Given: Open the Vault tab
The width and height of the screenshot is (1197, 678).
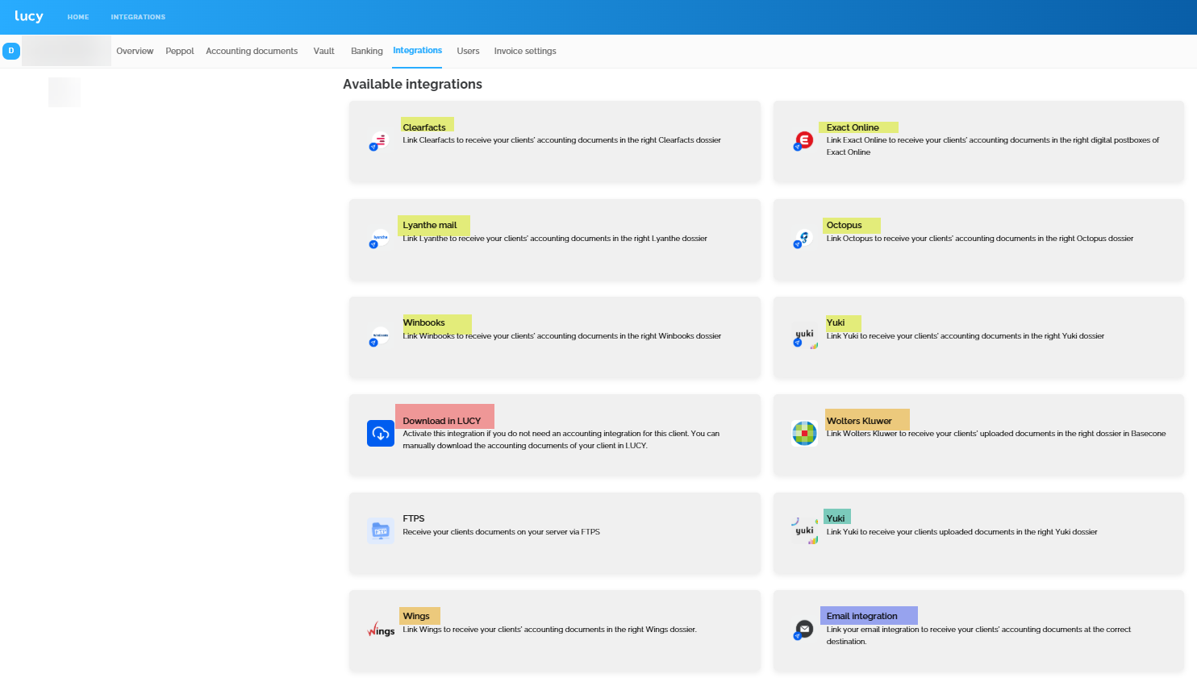Looking at the screenshot, I should coord(324,51).
